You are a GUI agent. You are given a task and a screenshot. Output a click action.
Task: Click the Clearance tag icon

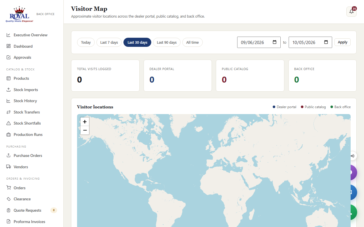pos(9,199)
